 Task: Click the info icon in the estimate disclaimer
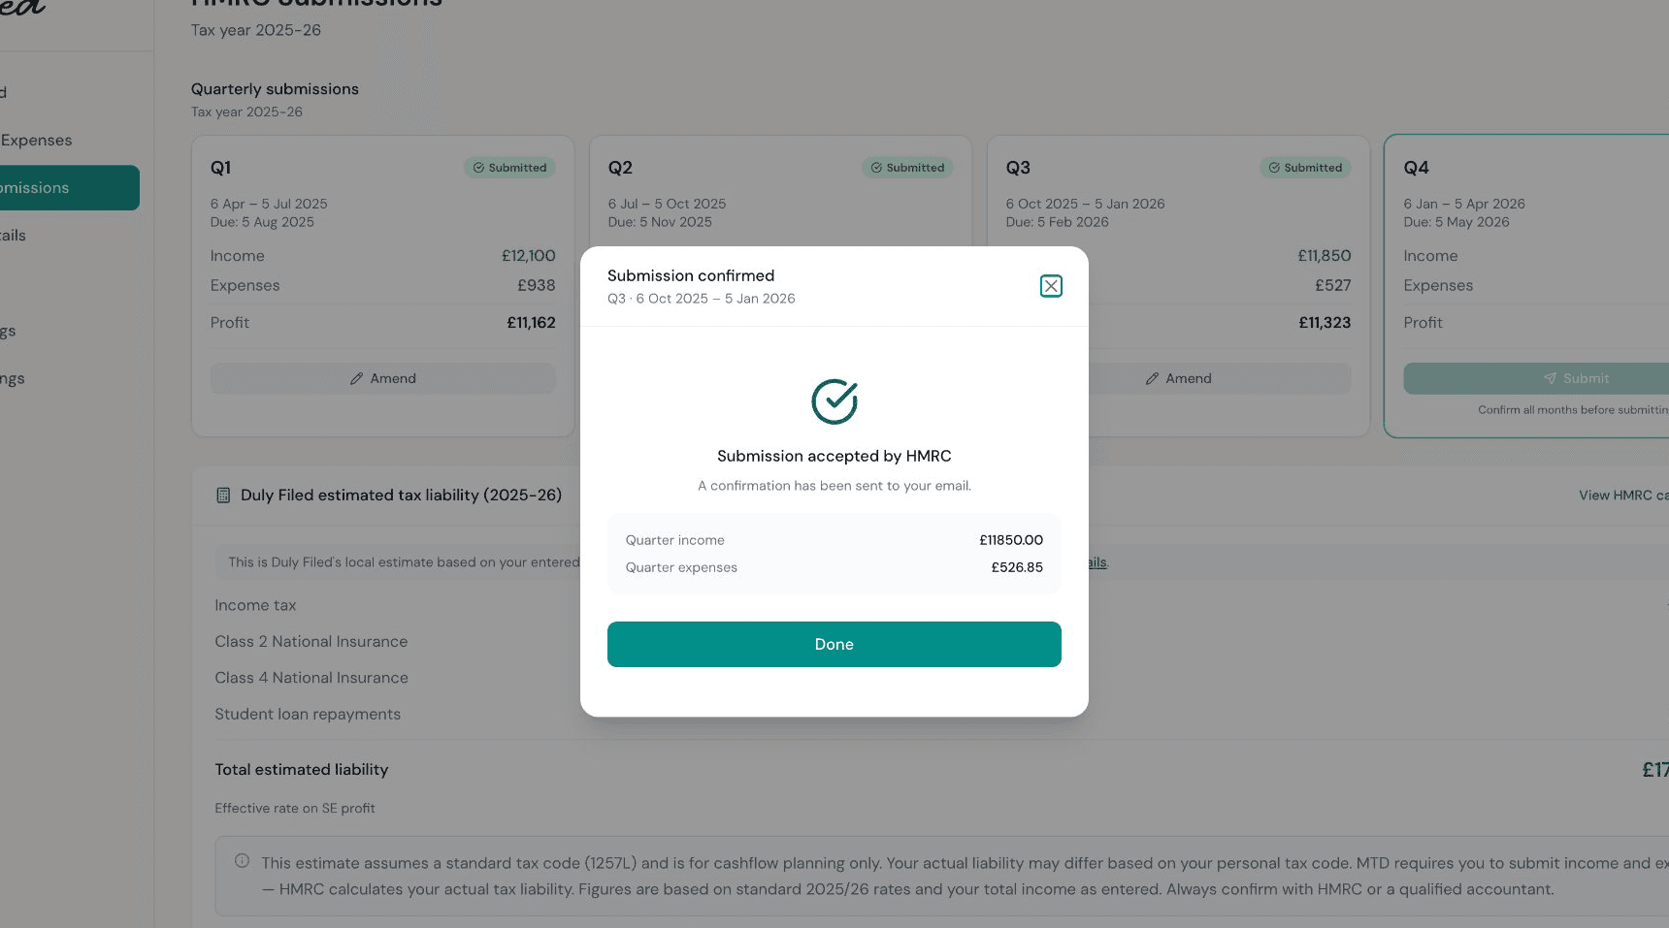pyautogui.click(x=243, y=858)
